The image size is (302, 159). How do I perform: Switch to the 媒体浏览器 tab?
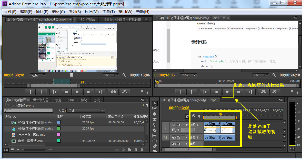click(x=41, y=100)
